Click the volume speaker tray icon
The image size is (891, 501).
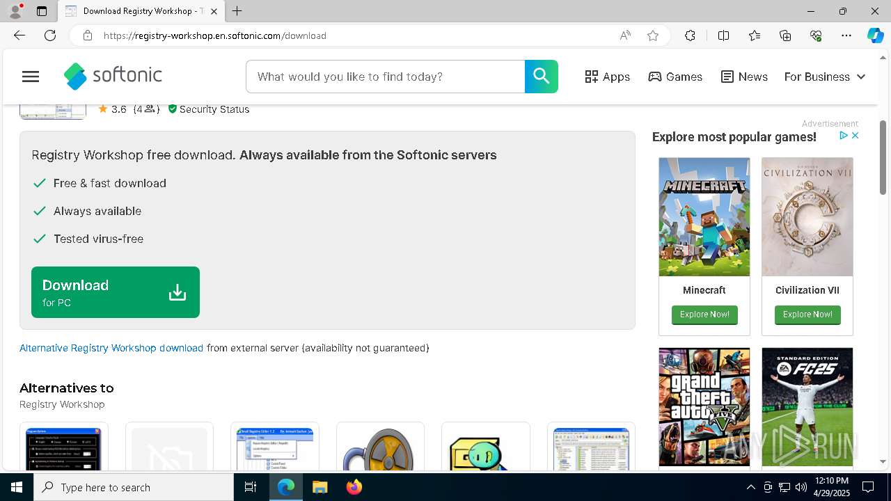click(801, 487)
